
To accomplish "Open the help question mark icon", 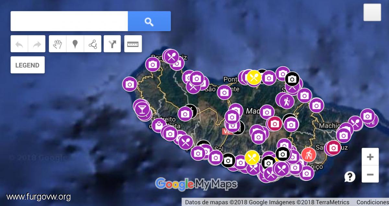I will click(350, 177).
